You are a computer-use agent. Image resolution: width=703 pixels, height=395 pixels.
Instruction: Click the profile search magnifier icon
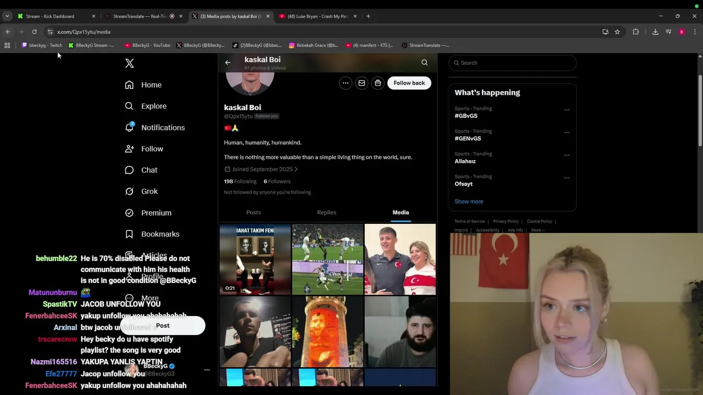[x=425, y=63]
